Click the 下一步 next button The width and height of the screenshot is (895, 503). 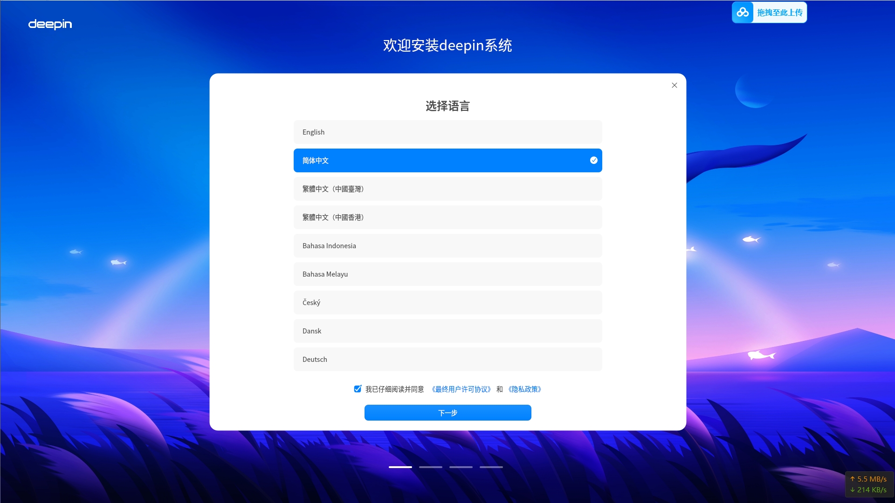pos(447,413)
